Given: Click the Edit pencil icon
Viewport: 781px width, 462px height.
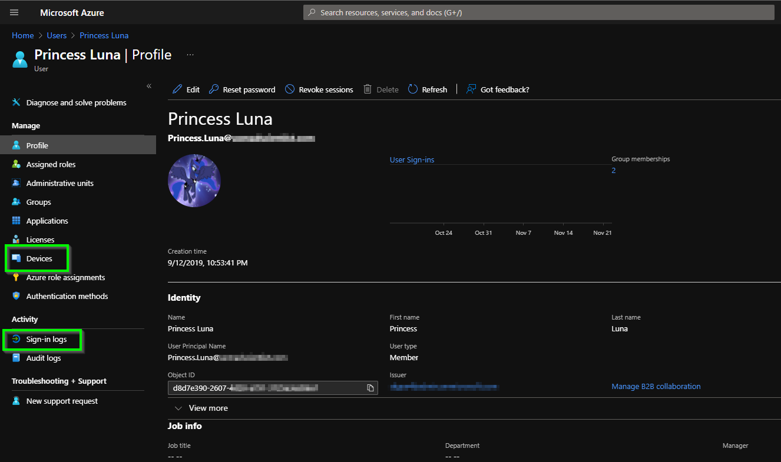Looking at the screenshot, I should tap(177, 89).
